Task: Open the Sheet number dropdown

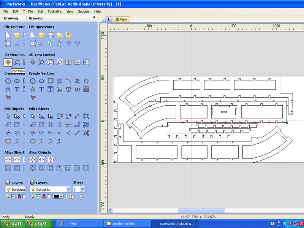Action: point(82,189)
